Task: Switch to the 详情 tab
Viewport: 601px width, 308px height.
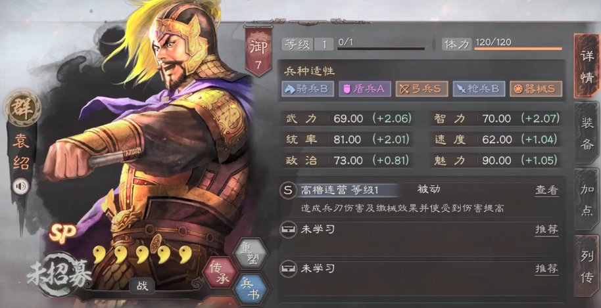Action: point(587,66)
